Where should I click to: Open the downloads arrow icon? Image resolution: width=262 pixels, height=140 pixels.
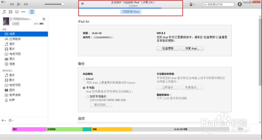click(x=240, y=4)
